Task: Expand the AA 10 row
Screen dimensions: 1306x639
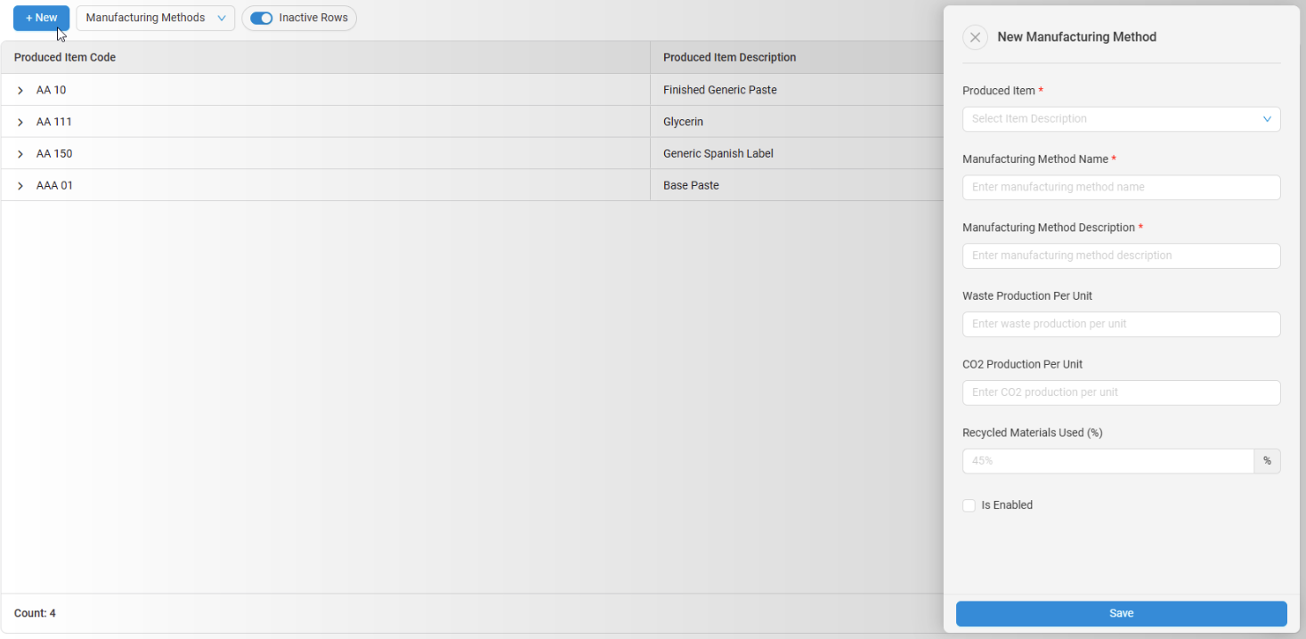Action: coord(20,91)
